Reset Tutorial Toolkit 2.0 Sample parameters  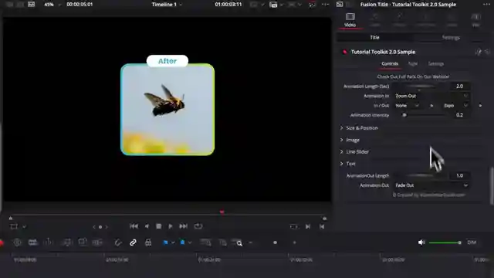tap(487, 52)
